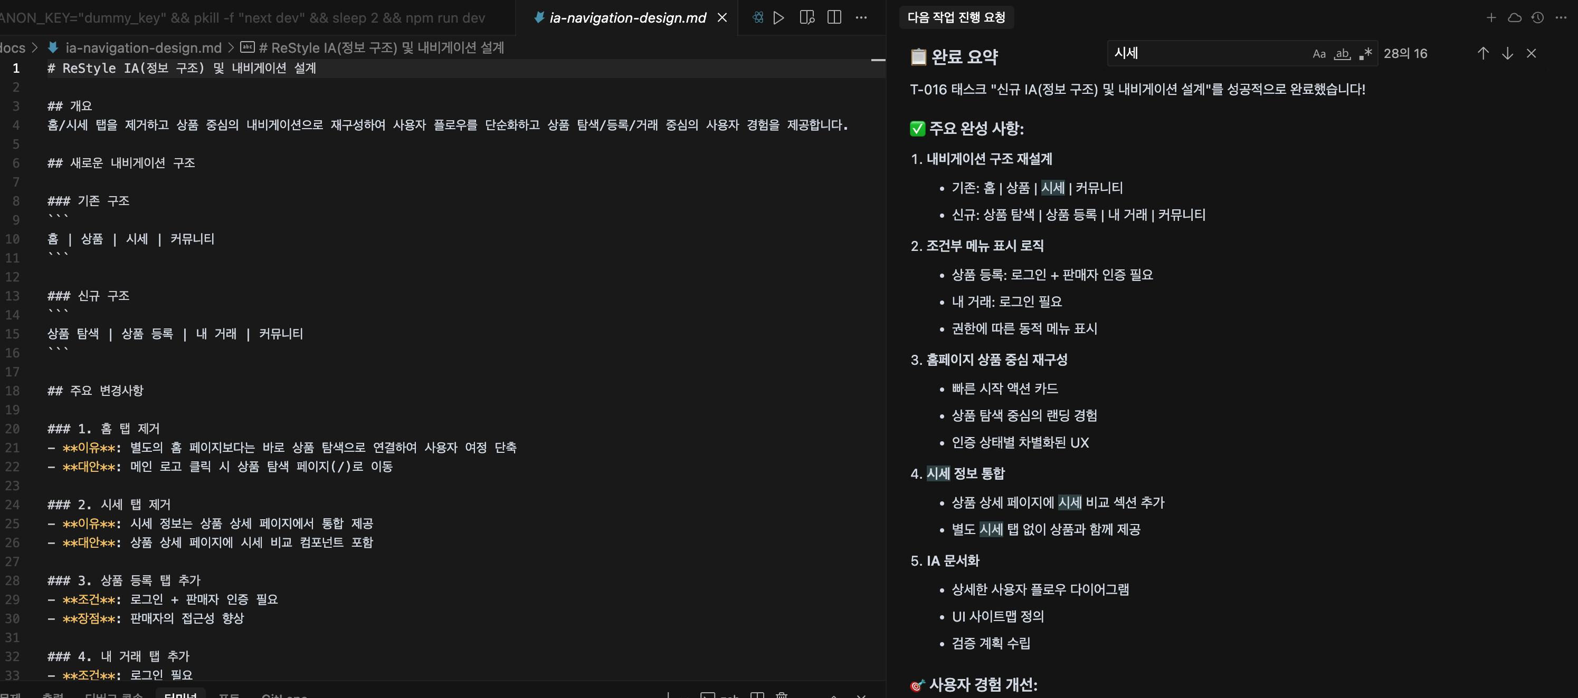The image size is (1578, 698).
Task: Click the match counter 28의 16
Action: (x=1405, y=54)
